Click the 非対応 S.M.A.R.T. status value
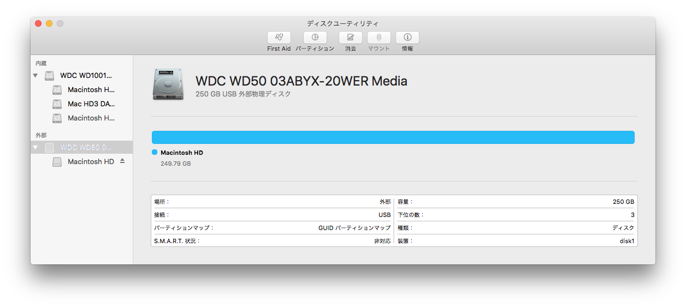 point(382,241)
